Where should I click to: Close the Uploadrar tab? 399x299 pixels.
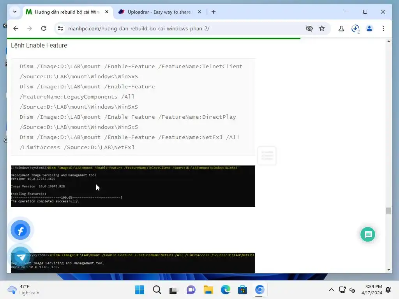click(x=199, y=12)
